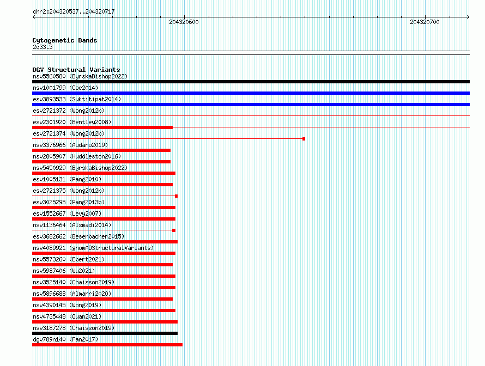The image size is (485, 366).
Task: Select the DGV Structural Variants track heading
Action: (x=76, y=70)
